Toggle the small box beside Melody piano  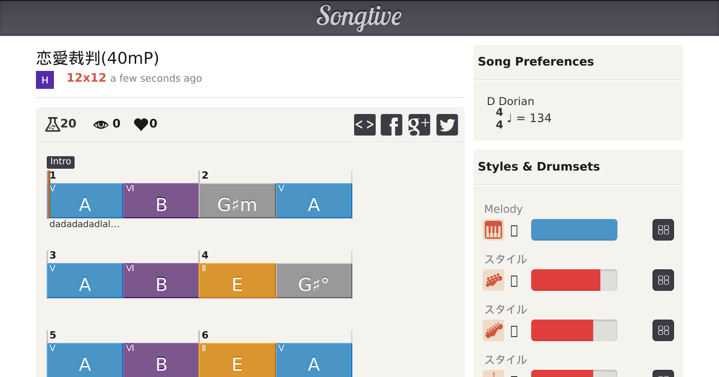pos(515,231)
